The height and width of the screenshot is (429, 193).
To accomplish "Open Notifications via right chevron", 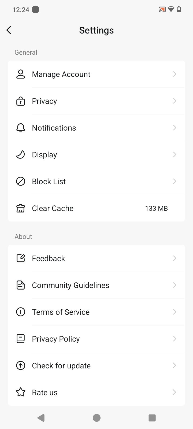I will 175,128.
